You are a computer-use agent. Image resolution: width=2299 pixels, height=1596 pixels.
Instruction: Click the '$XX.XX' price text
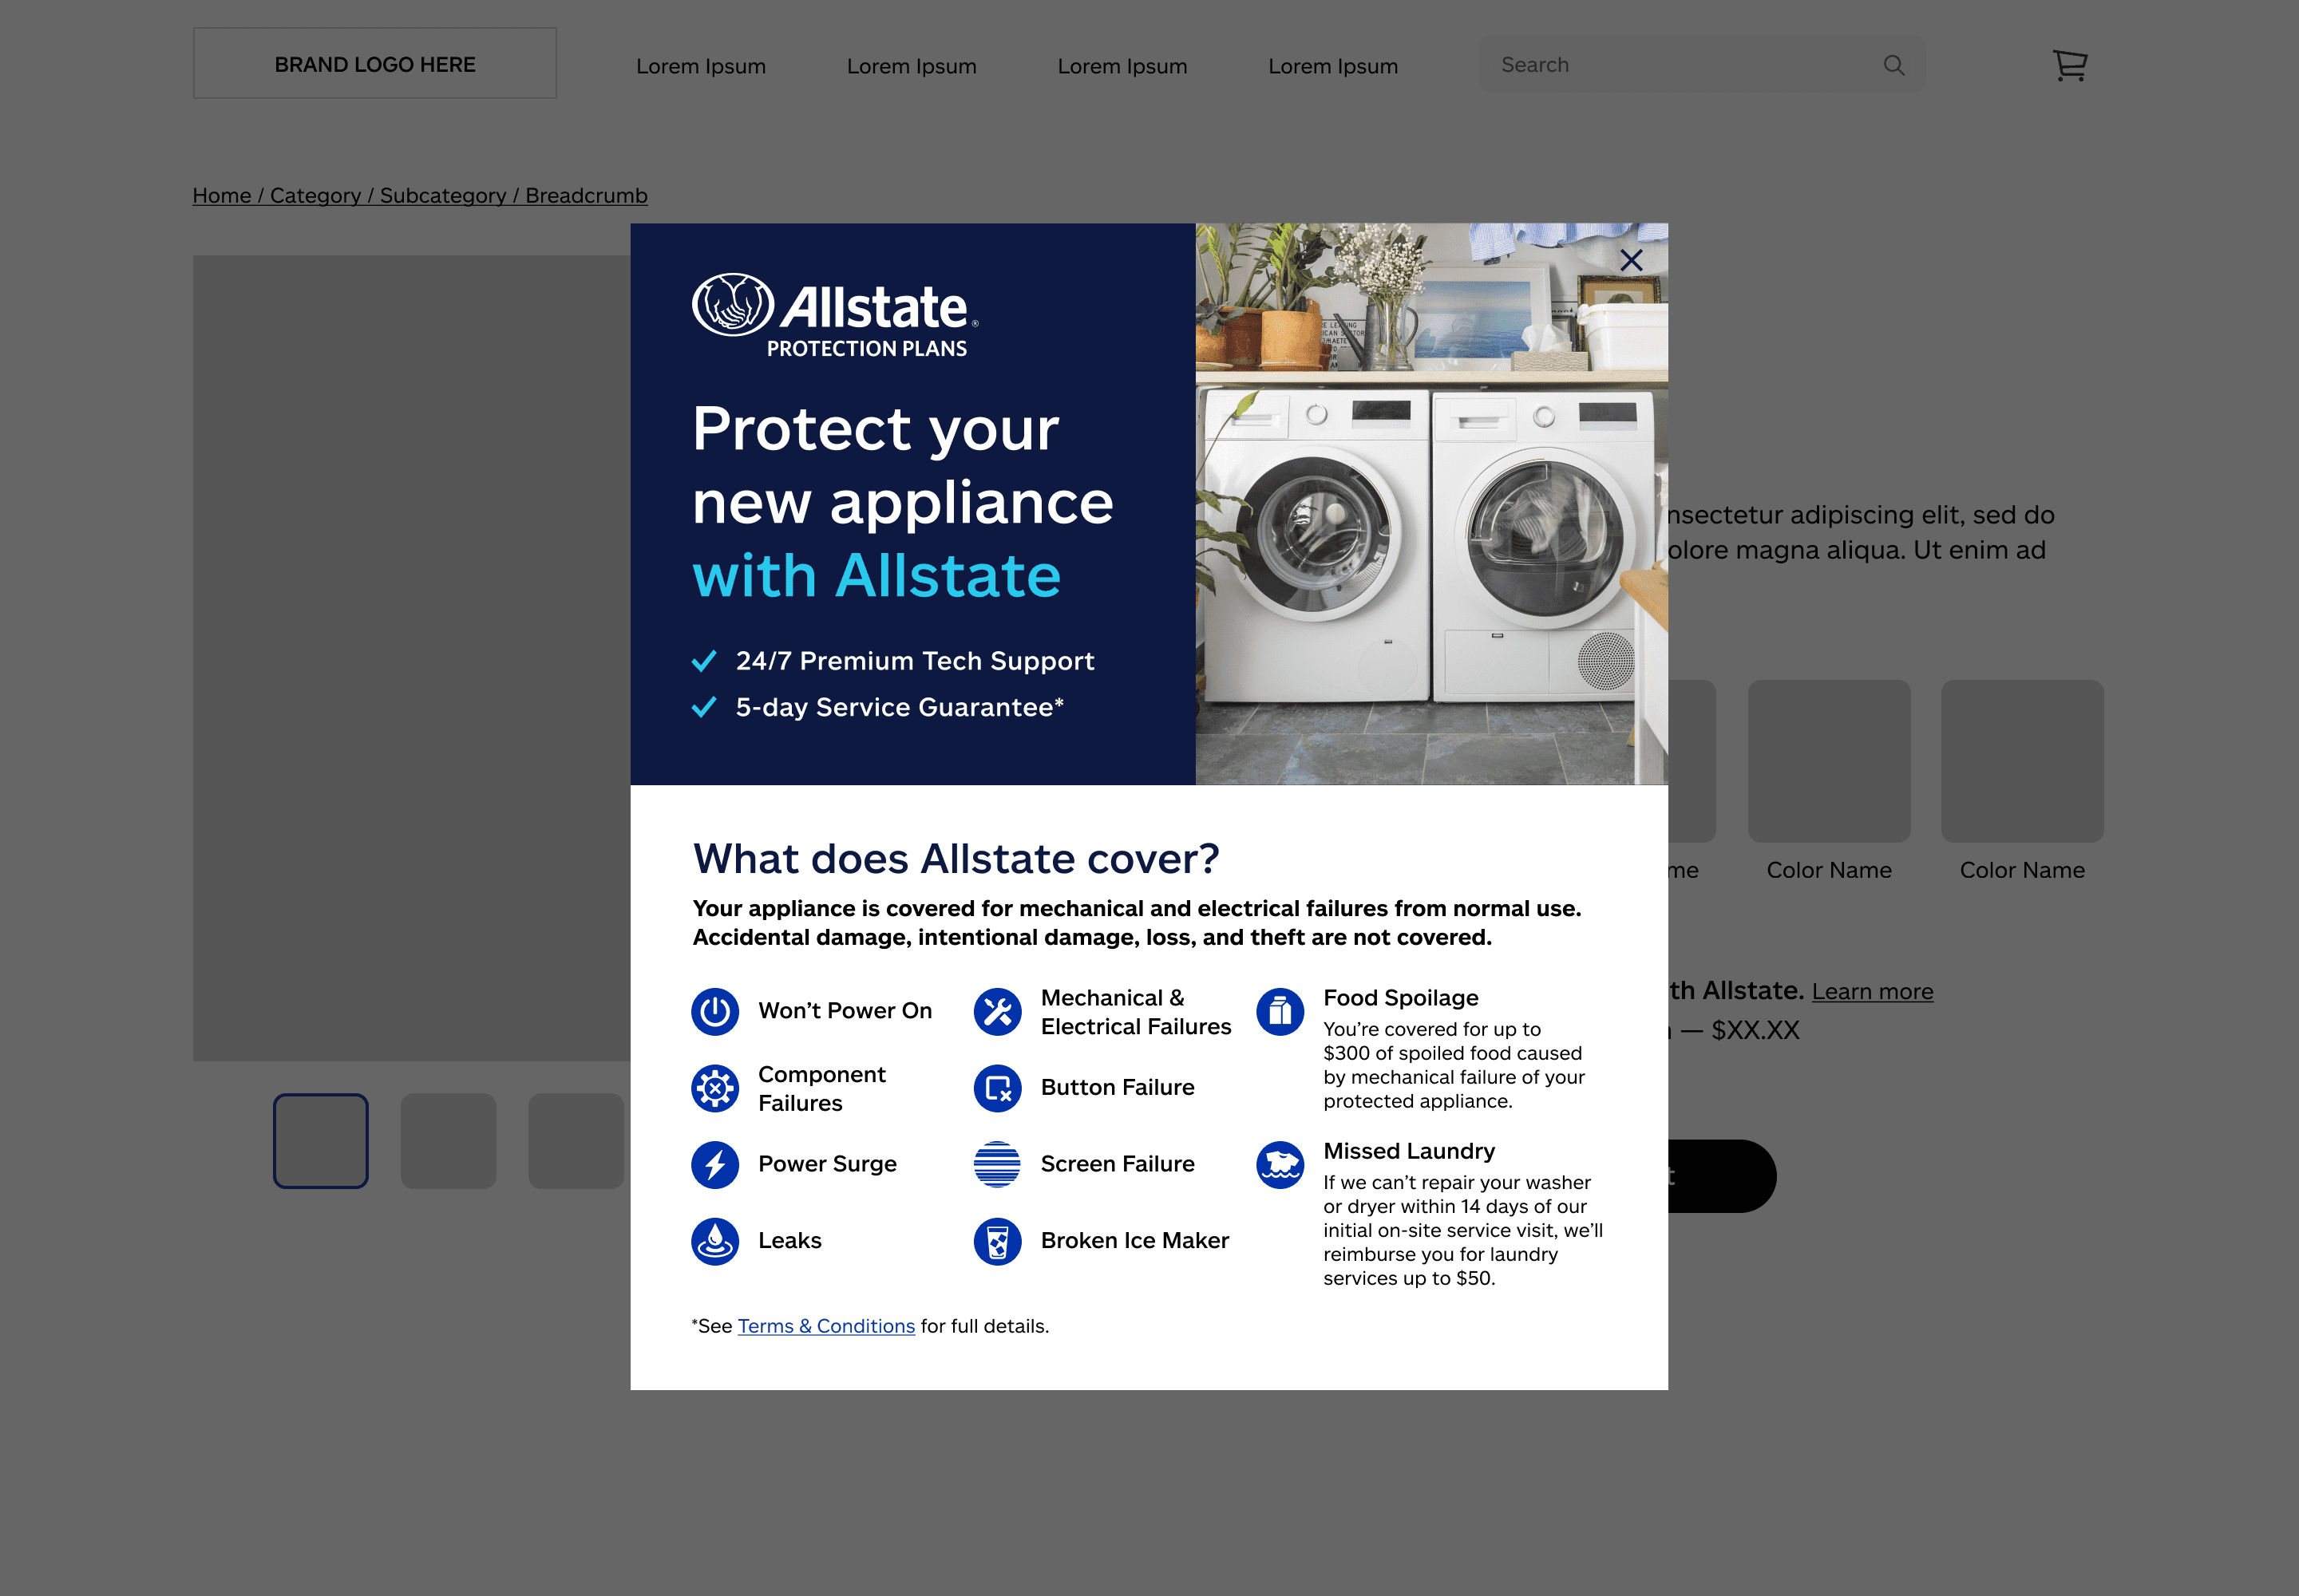[x=1755, y=1030]
